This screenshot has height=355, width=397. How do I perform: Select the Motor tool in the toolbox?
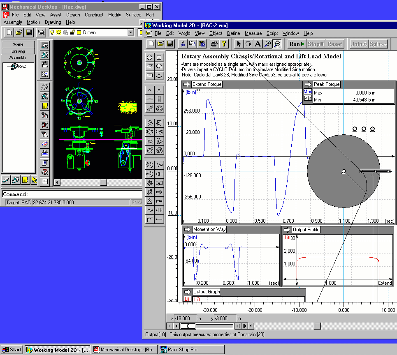150,201
